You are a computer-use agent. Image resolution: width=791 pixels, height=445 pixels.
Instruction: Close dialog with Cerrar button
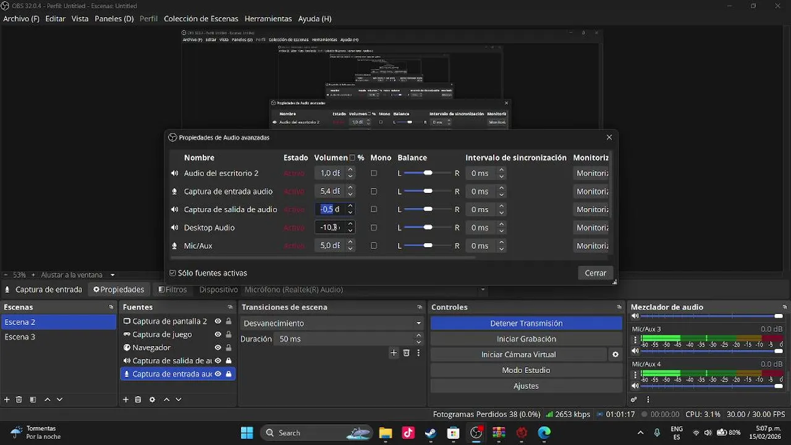(596, 273)
